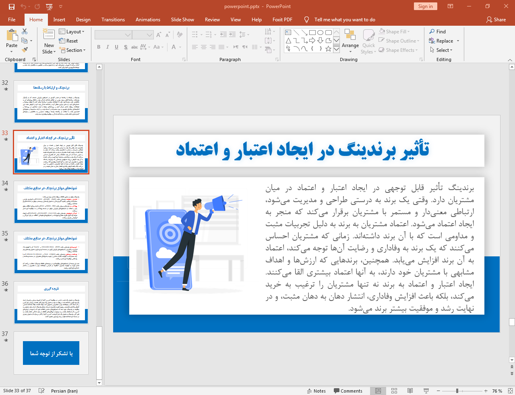Expand the shapes gallery More arrow
The height and width of the screenshot is (395, 515).
click(336, 49)
